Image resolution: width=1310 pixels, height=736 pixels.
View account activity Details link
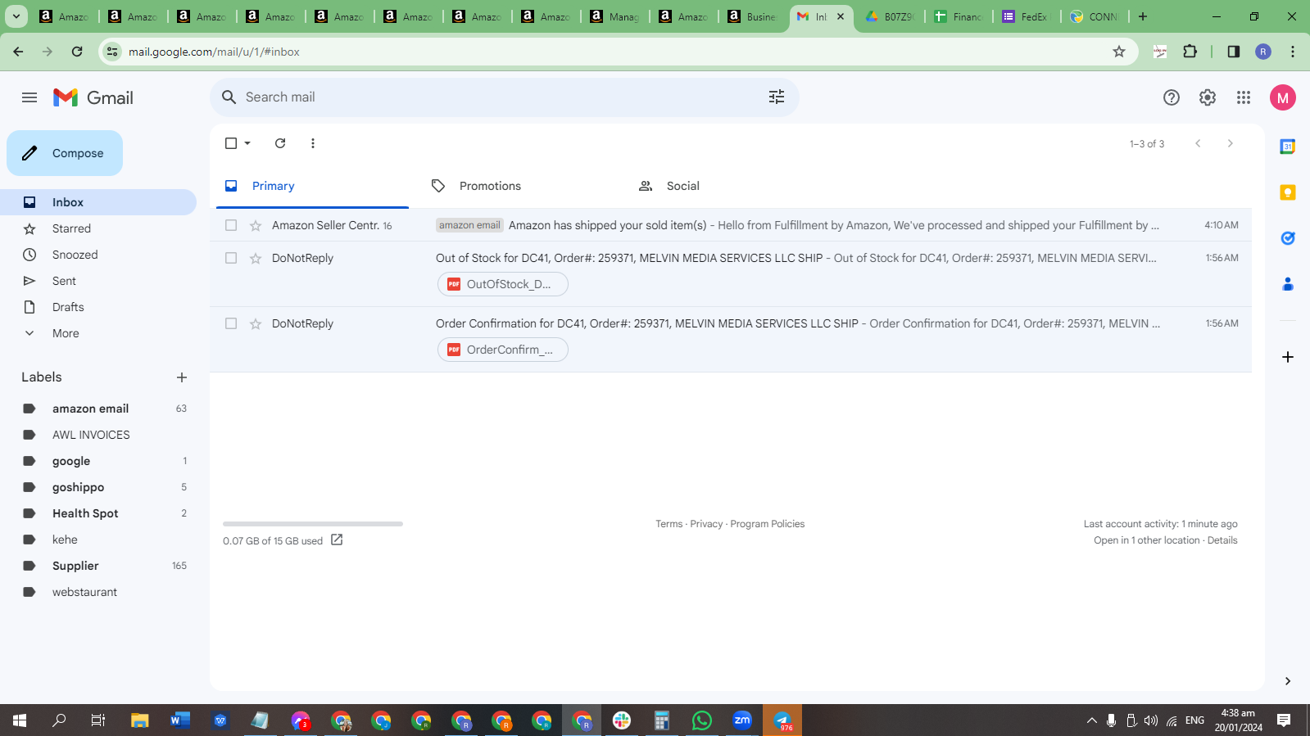1222,540
